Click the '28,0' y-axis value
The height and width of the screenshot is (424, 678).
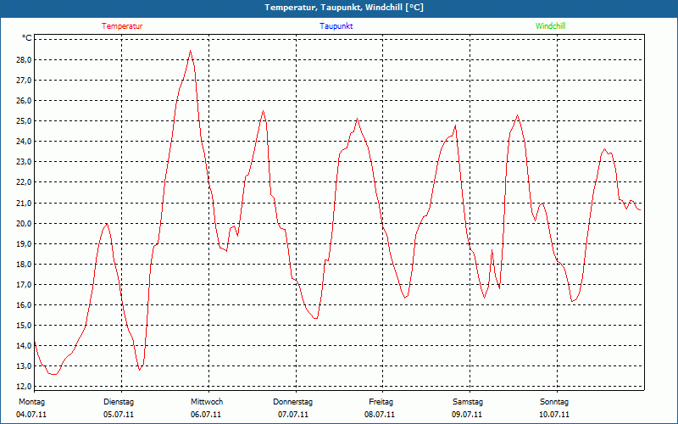pos(25,59)
